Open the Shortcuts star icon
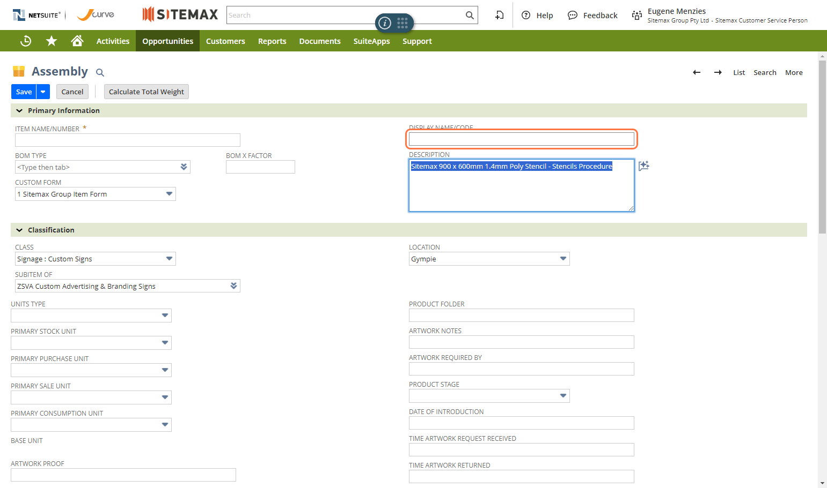Viewport: 827px width, 488px height. [52, 41]
